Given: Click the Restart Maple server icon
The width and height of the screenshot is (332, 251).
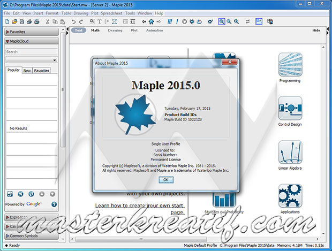Looking at the screenshot, I should coord(199,21).
